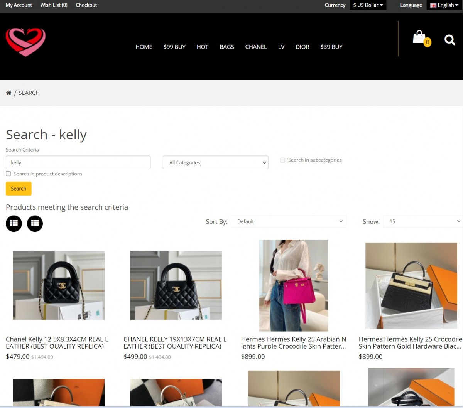Open the BAGS menu item
This screenshot has height=408, width=463.
tap(227, 47)
